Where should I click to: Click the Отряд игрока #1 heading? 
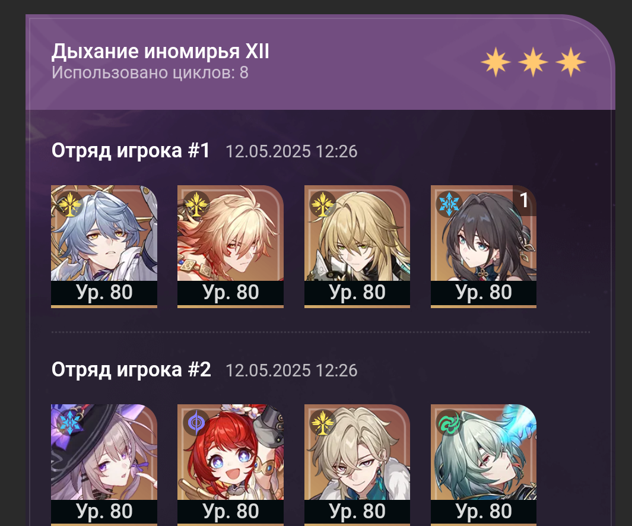[x=131, y=150]
